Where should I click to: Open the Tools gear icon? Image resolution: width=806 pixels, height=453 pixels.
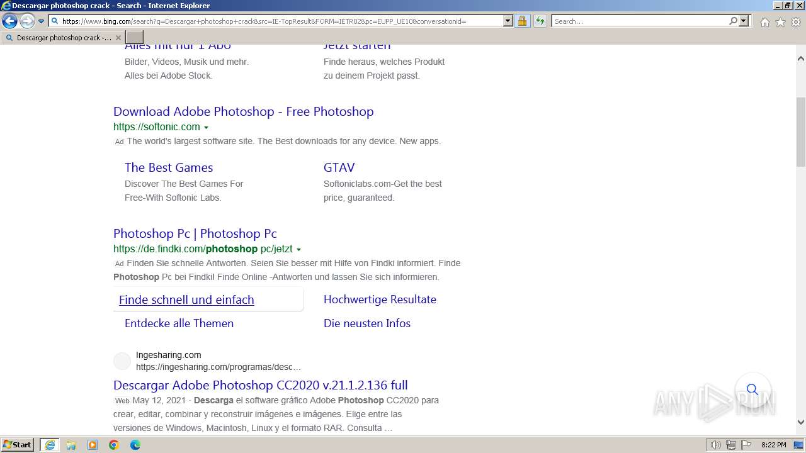click(x=796, y=22)
